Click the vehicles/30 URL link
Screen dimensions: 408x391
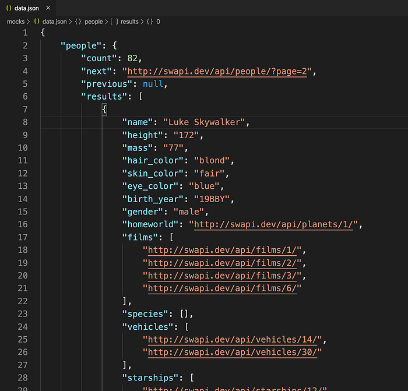pyautogui.click(x=233, y=352)
